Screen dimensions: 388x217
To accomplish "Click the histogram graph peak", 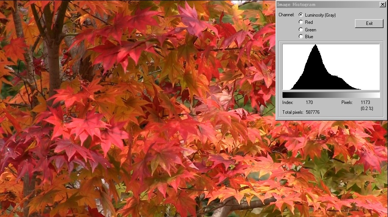I will pyautogui.click(x=316, y=45).
